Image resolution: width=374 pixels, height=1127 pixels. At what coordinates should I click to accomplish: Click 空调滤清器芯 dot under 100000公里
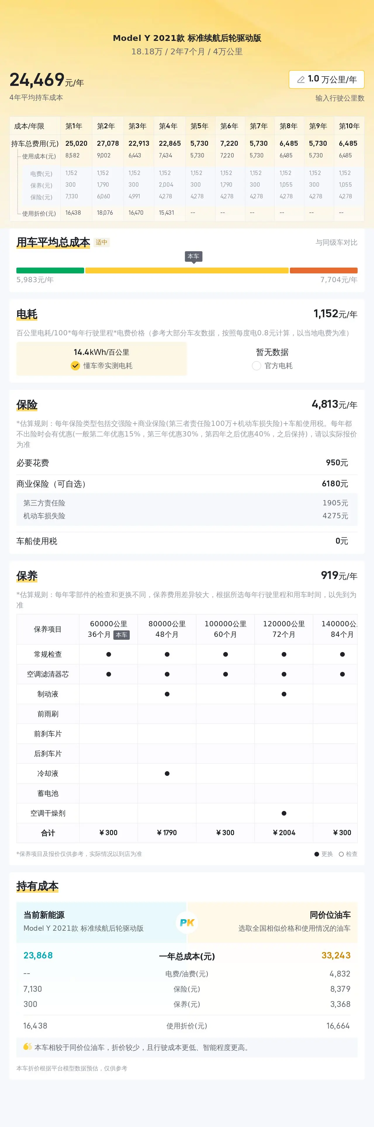225,674
